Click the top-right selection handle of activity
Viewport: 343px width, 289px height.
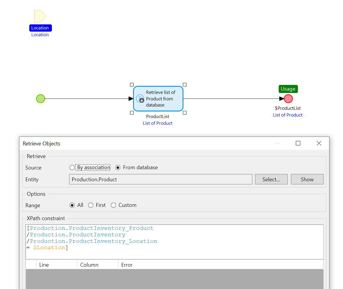click(x=185, y=84)
